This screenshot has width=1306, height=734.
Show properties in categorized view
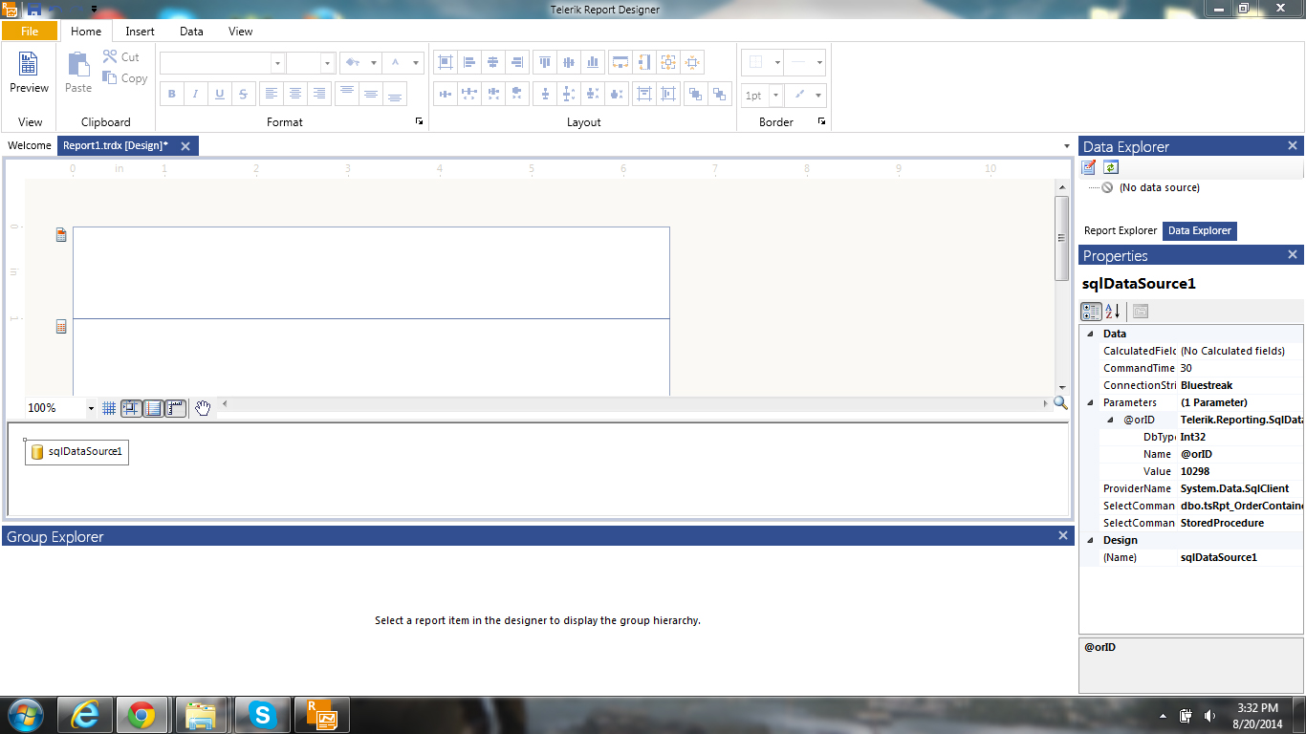pyautogui.click(x=1091, y=312)
